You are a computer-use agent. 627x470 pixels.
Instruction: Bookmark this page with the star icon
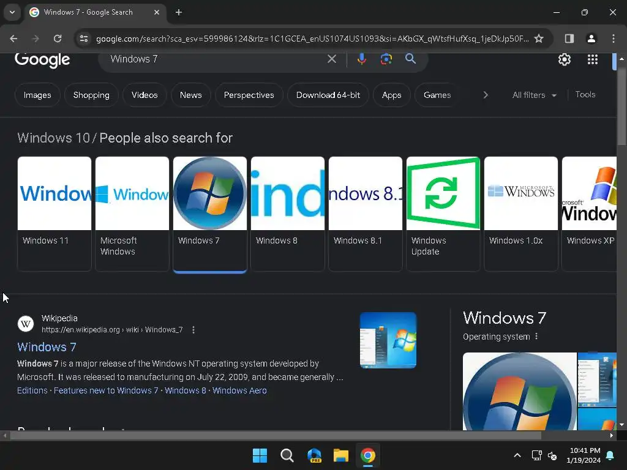[539, 39]
